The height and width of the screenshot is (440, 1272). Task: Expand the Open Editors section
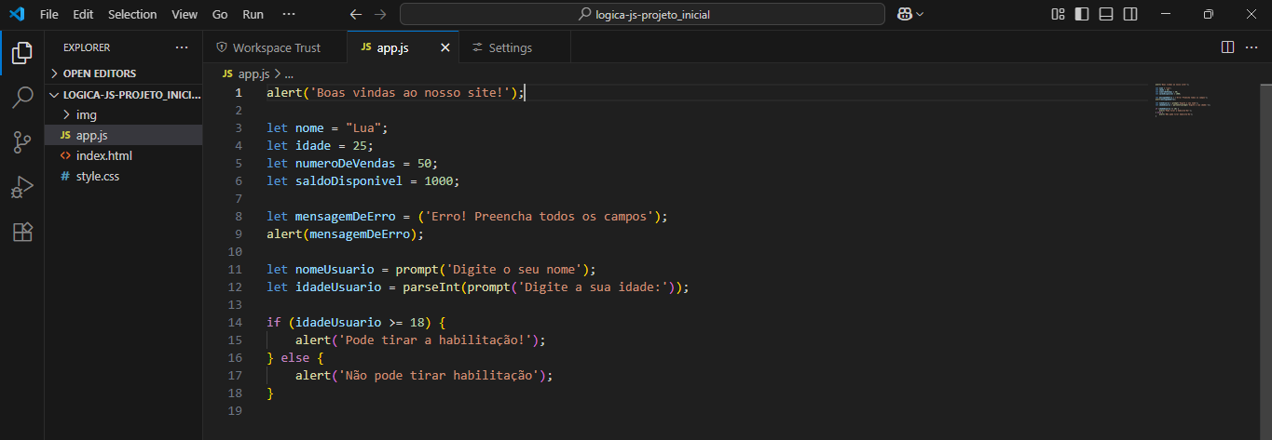point(124,73)
